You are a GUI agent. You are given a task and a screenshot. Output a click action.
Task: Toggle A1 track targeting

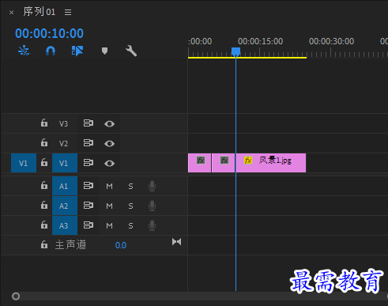[x=65, y=186]
